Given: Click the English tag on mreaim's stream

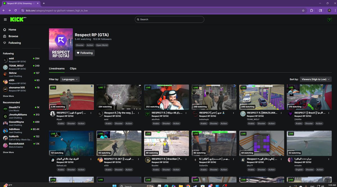Looking at the screenshot, I should [299, 170].
